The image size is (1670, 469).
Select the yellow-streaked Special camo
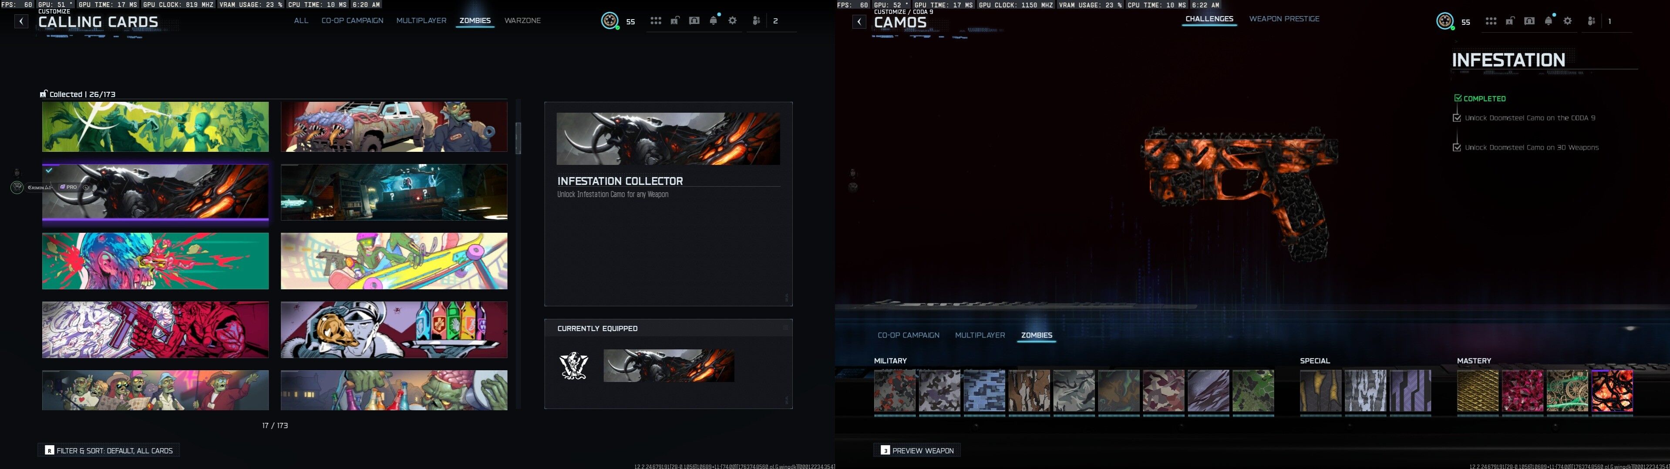(x=1320, y=391)
